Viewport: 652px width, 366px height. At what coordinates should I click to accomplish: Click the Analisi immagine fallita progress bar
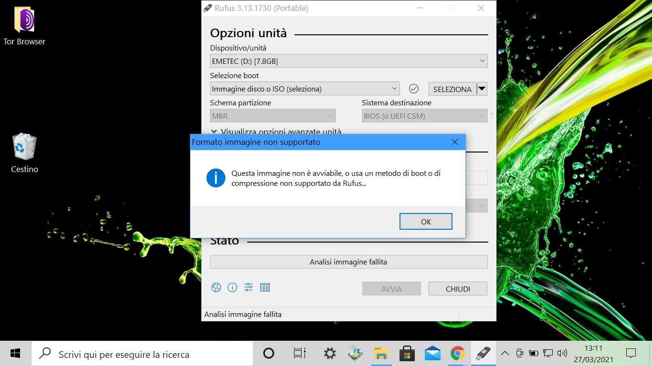(x=348, y=262)
